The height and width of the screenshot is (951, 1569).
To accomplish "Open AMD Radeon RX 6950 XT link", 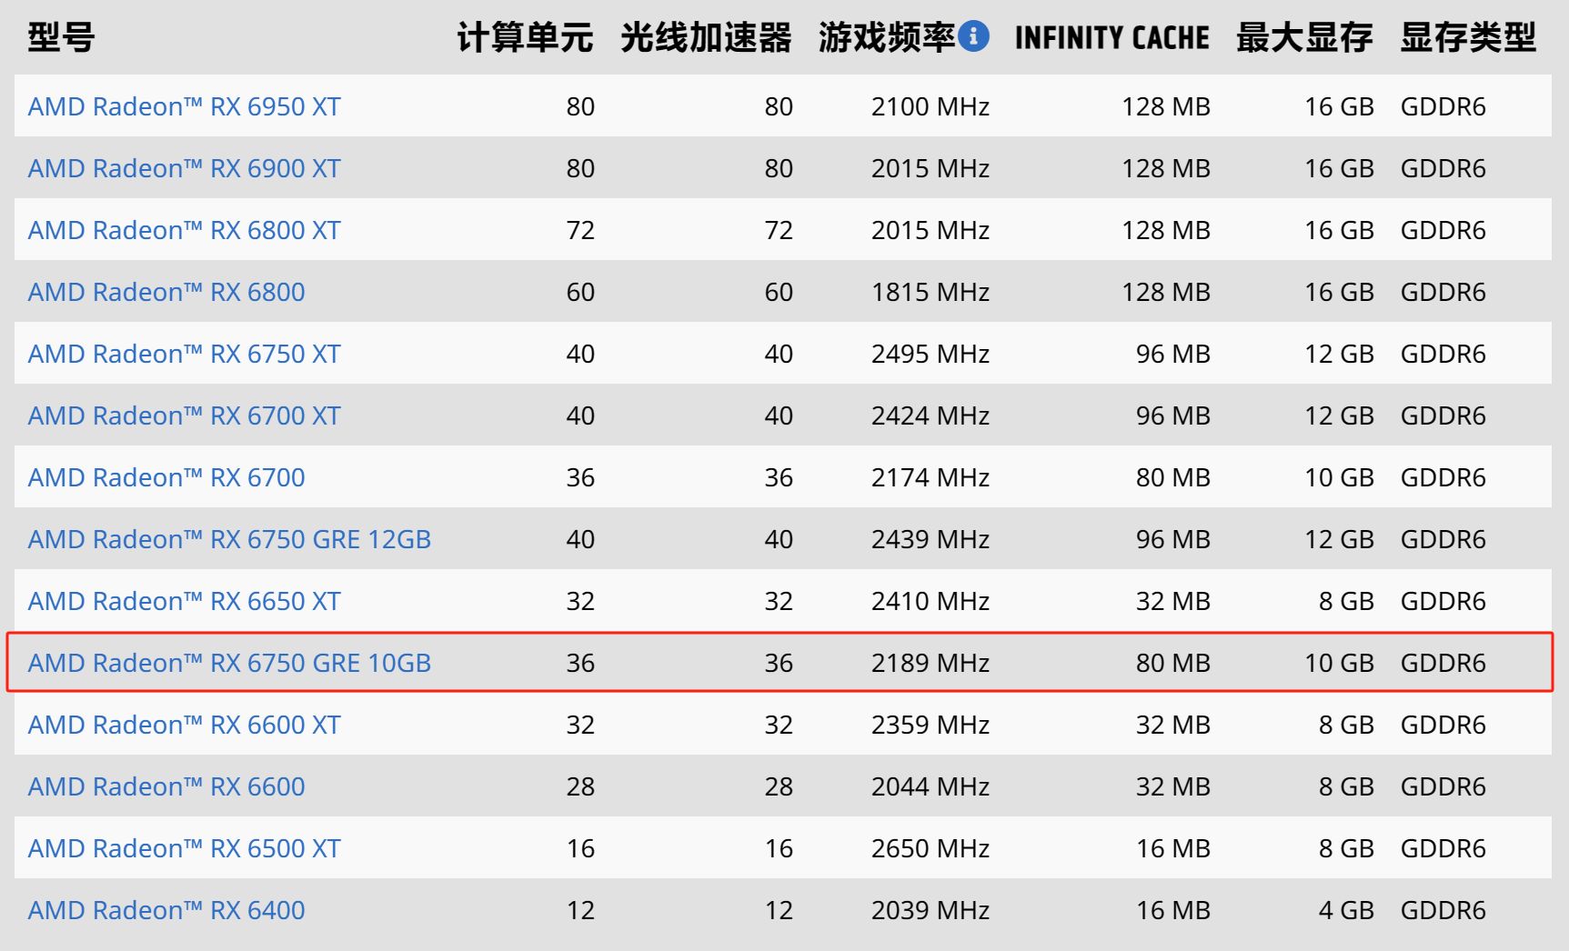I will tap(185, 106).
